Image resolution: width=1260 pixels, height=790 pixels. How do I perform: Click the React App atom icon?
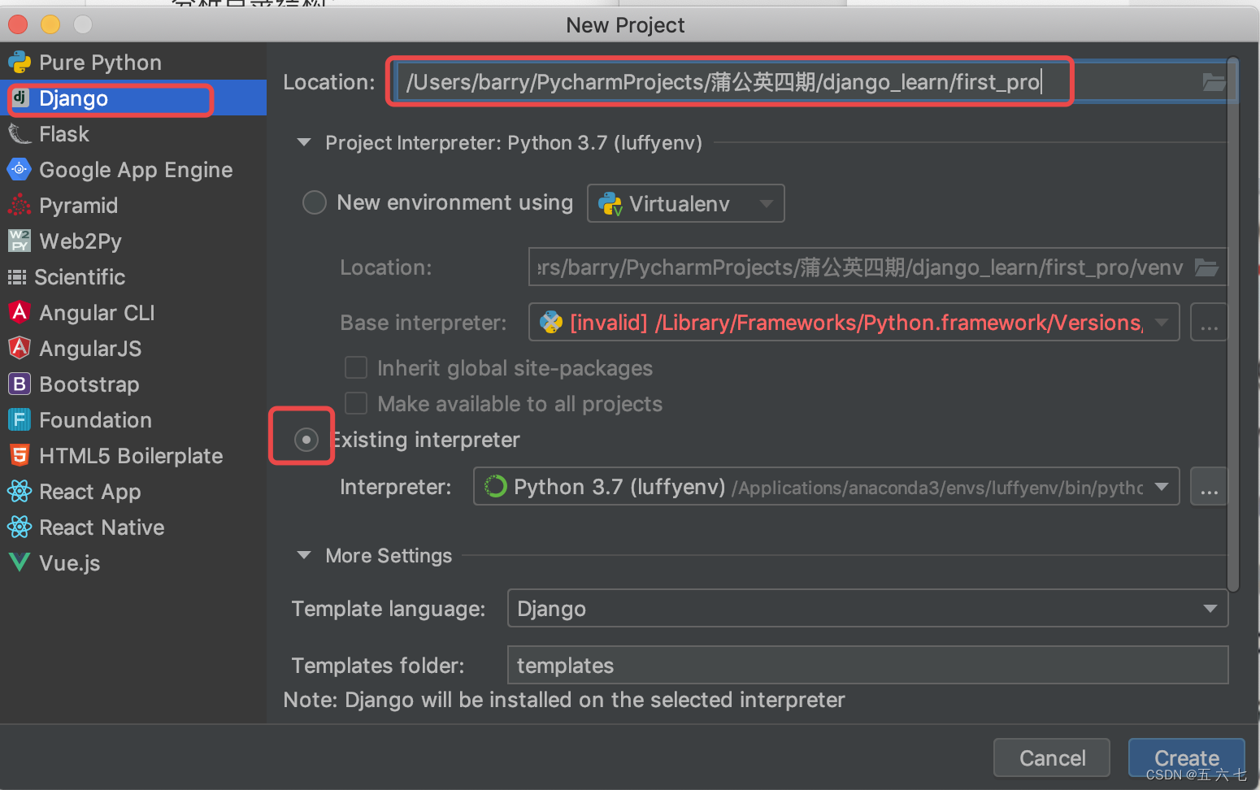click(20, 491)
